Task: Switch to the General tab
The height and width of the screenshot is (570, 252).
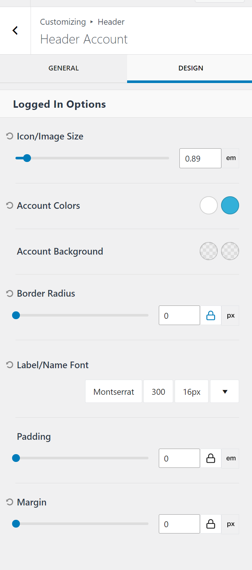Action: click(x=63, y=68)
